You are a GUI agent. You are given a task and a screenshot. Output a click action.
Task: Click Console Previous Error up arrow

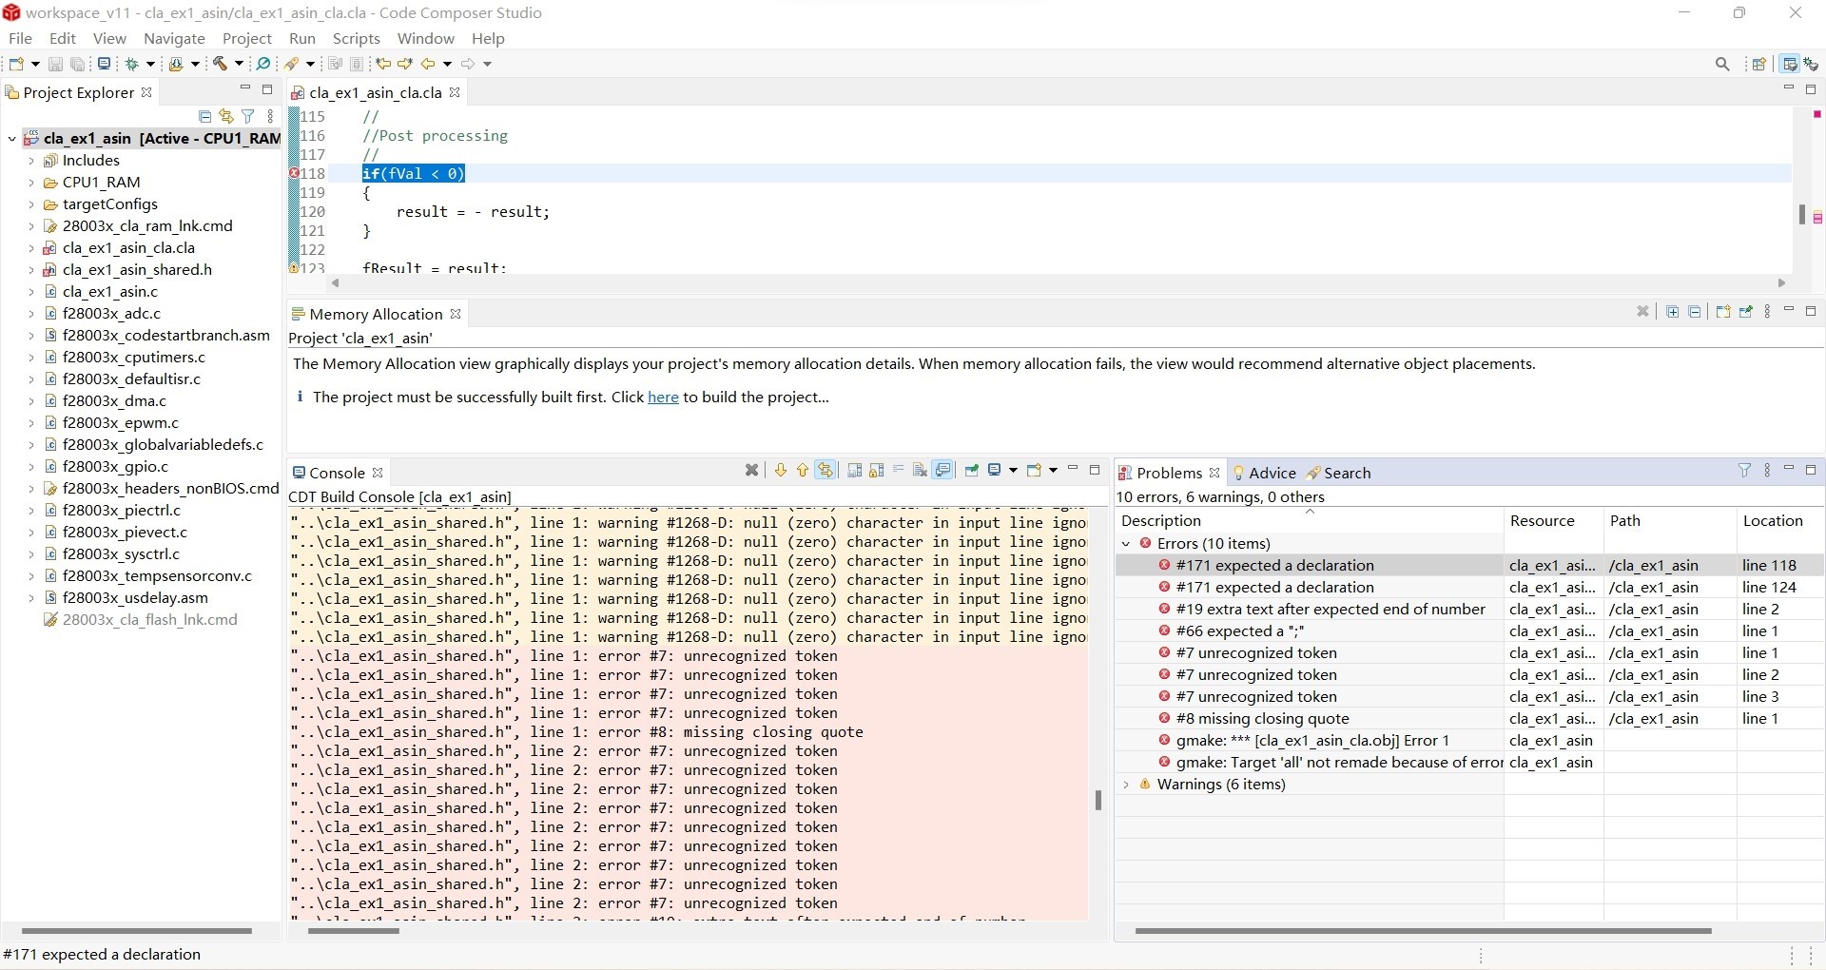(803, 470)
